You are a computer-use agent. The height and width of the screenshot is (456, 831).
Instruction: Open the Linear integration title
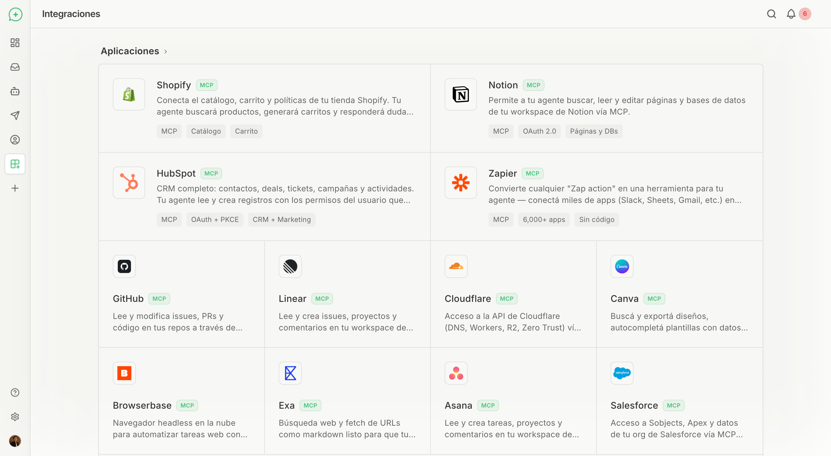292,299
